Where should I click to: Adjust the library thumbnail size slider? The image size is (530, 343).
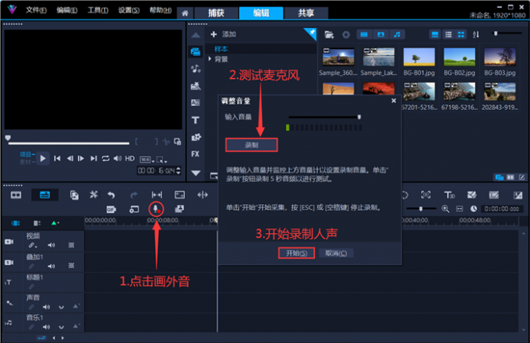click(496, 34)
